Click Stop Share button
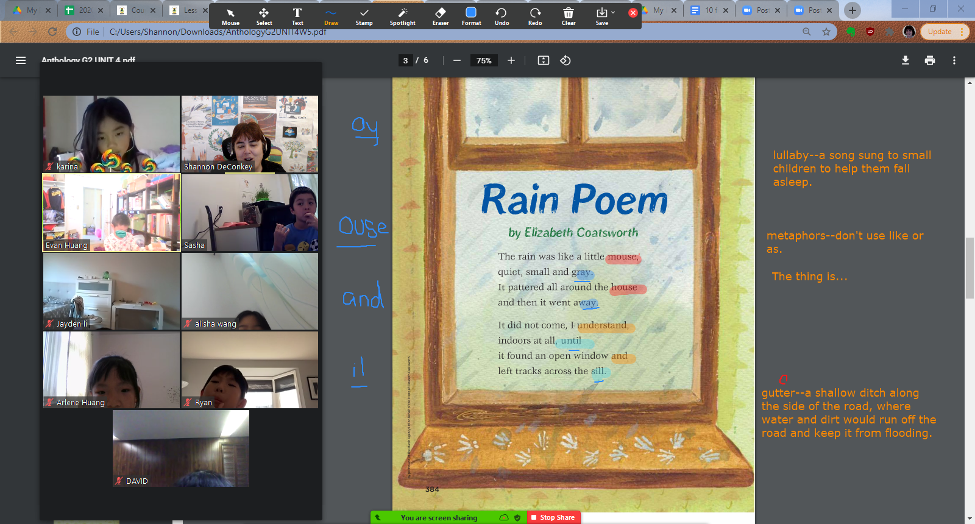975x524 pixels. click(x=553, y=517)
